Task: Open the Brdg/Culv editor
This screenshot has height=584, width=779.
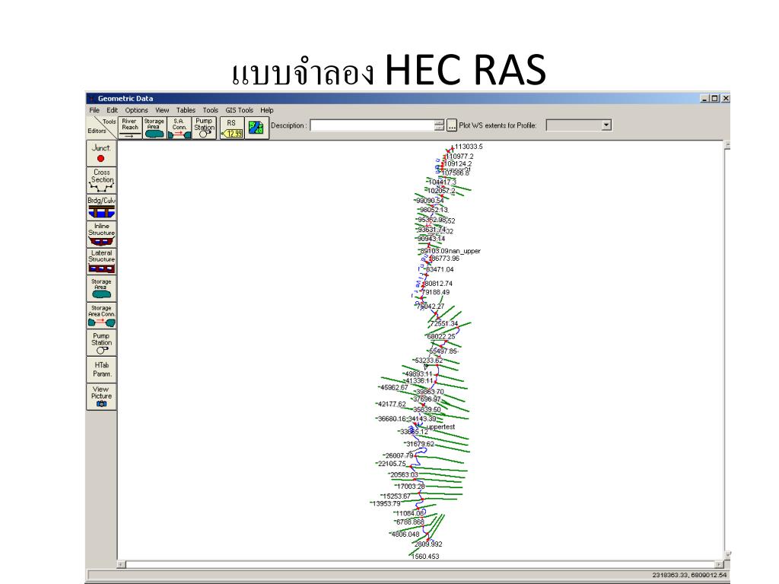Action: (101, 207)
